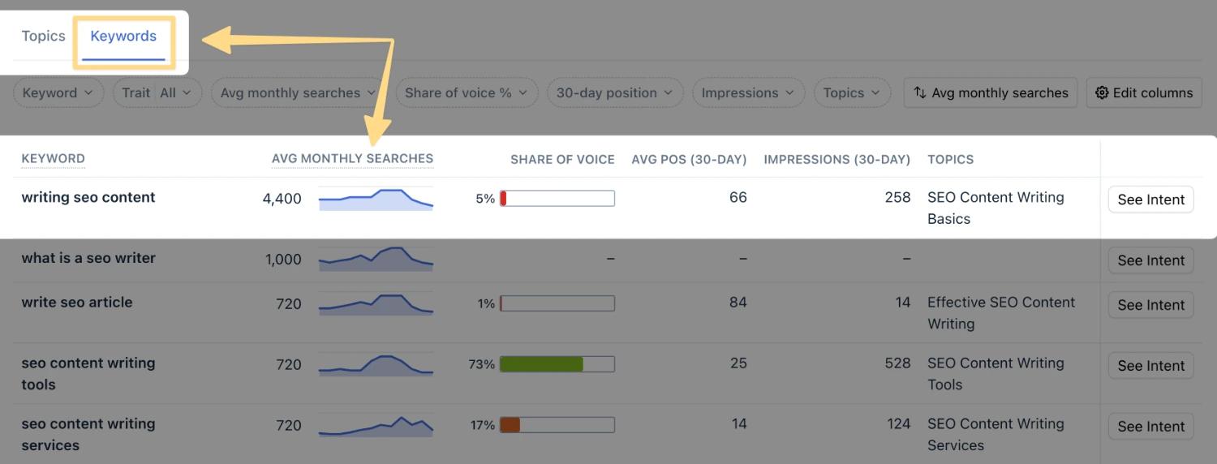Screen dimensions: 1217x464
Task: Open the Keyword filter dropdown
Action: [x=58, y=93]
